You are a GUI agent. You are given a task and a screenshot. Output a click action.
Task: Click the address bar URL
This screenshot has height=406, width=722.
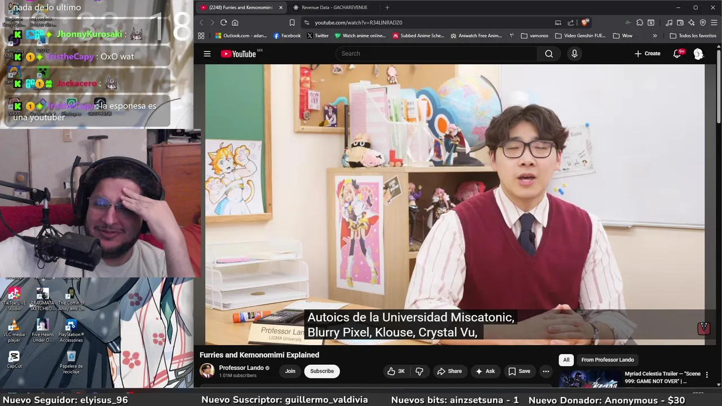(358, 23)
